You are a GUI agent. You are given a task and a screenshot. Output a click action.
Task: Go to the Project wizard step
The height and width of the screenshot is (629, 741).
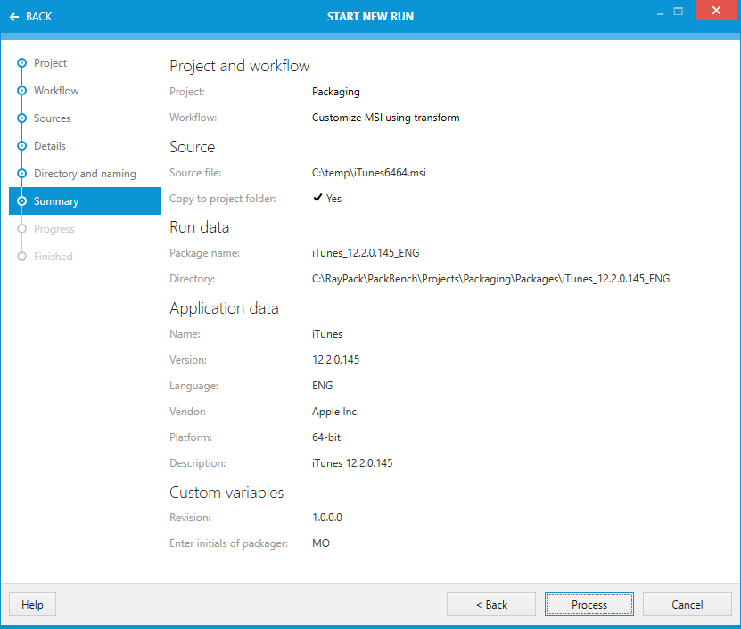pyautogui.click(x=50, y=63)
